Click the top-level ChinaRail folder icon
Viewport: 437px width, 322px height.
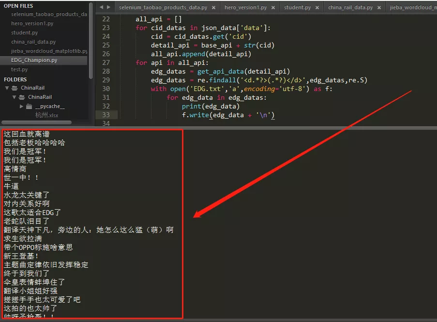(15, 88)
